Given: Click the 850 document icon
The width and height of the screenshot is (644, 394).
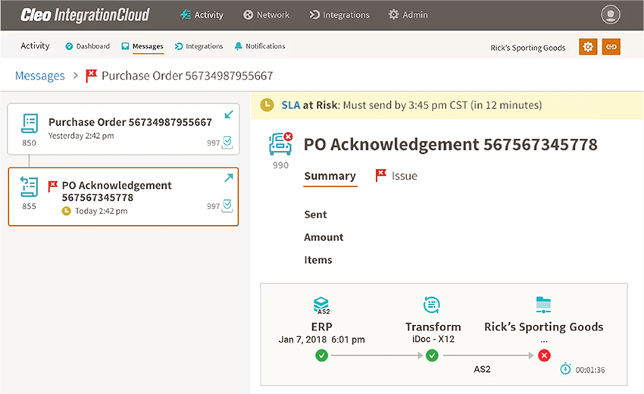Looking at the screenshot, I should (30, 124).
